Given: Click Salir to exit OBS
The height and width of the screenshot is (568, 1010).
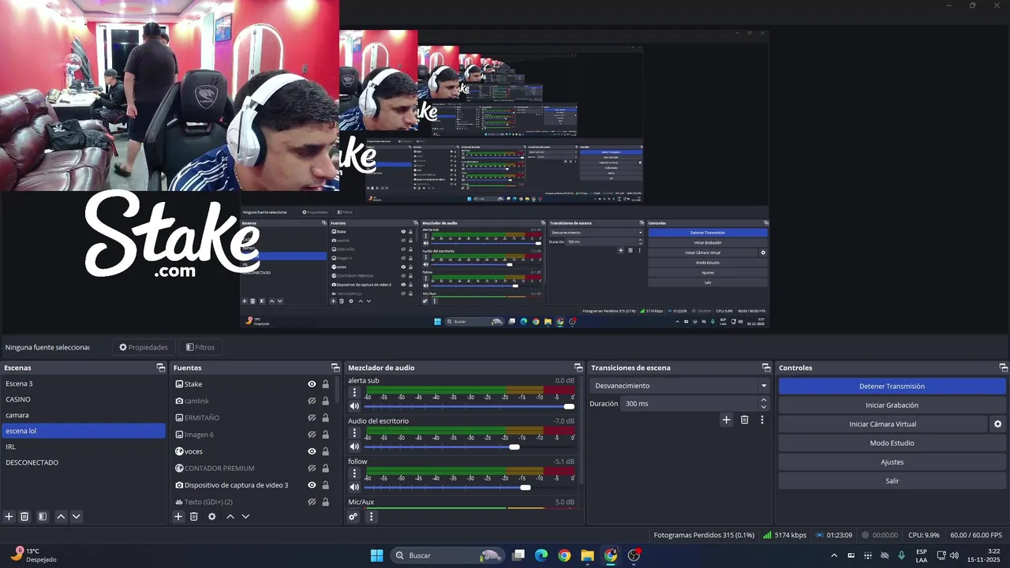Looking at the screenshot, I should tap(892, 481).
